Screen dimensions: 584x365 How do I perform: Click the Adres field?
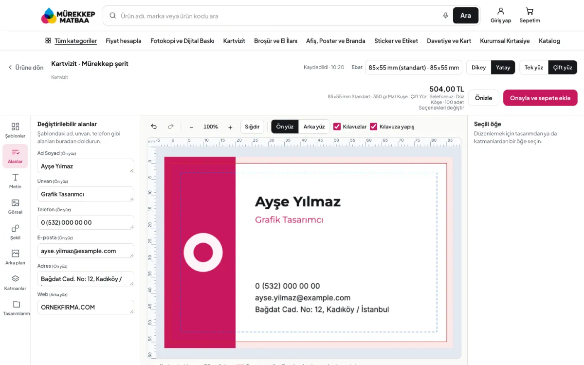click(x=86, y=279)
